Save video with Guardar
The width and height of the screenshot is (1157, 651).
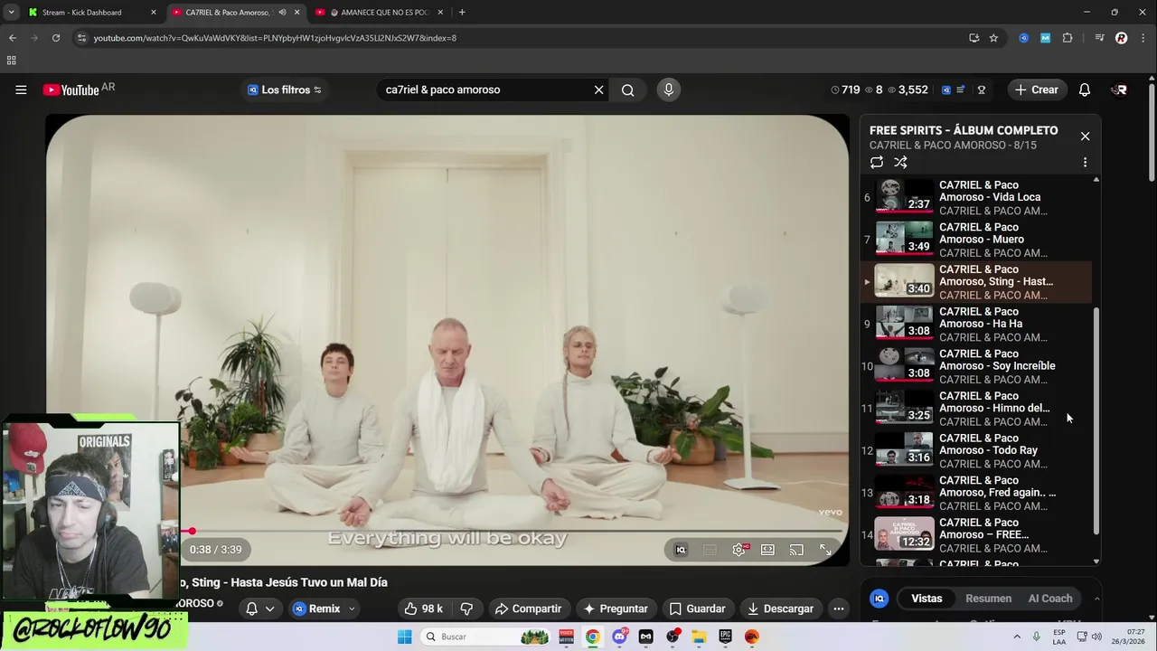pyautogui.click(x=697, y=609)
